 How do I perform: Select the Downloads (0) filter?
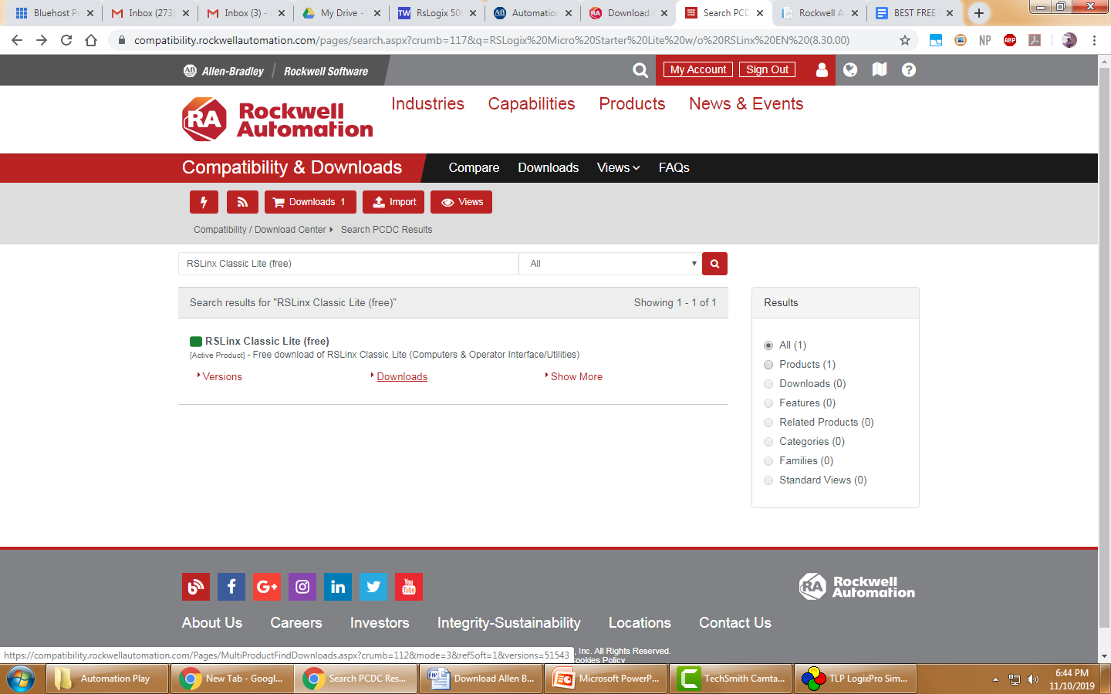[x=768, y=384]
